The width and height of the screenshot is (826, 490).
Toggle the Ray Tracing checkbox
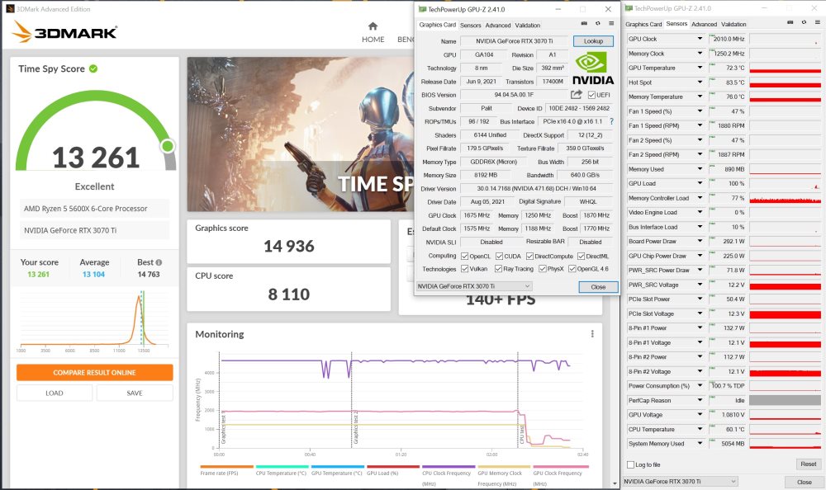496,269
